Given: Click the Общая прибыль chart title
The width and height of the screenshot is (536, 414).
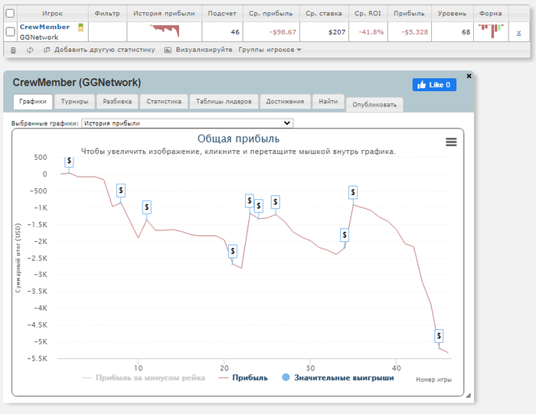Looking at the screenshot, I should click(238, 139).
